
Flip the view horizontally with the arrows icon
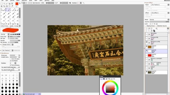[70, 3]
